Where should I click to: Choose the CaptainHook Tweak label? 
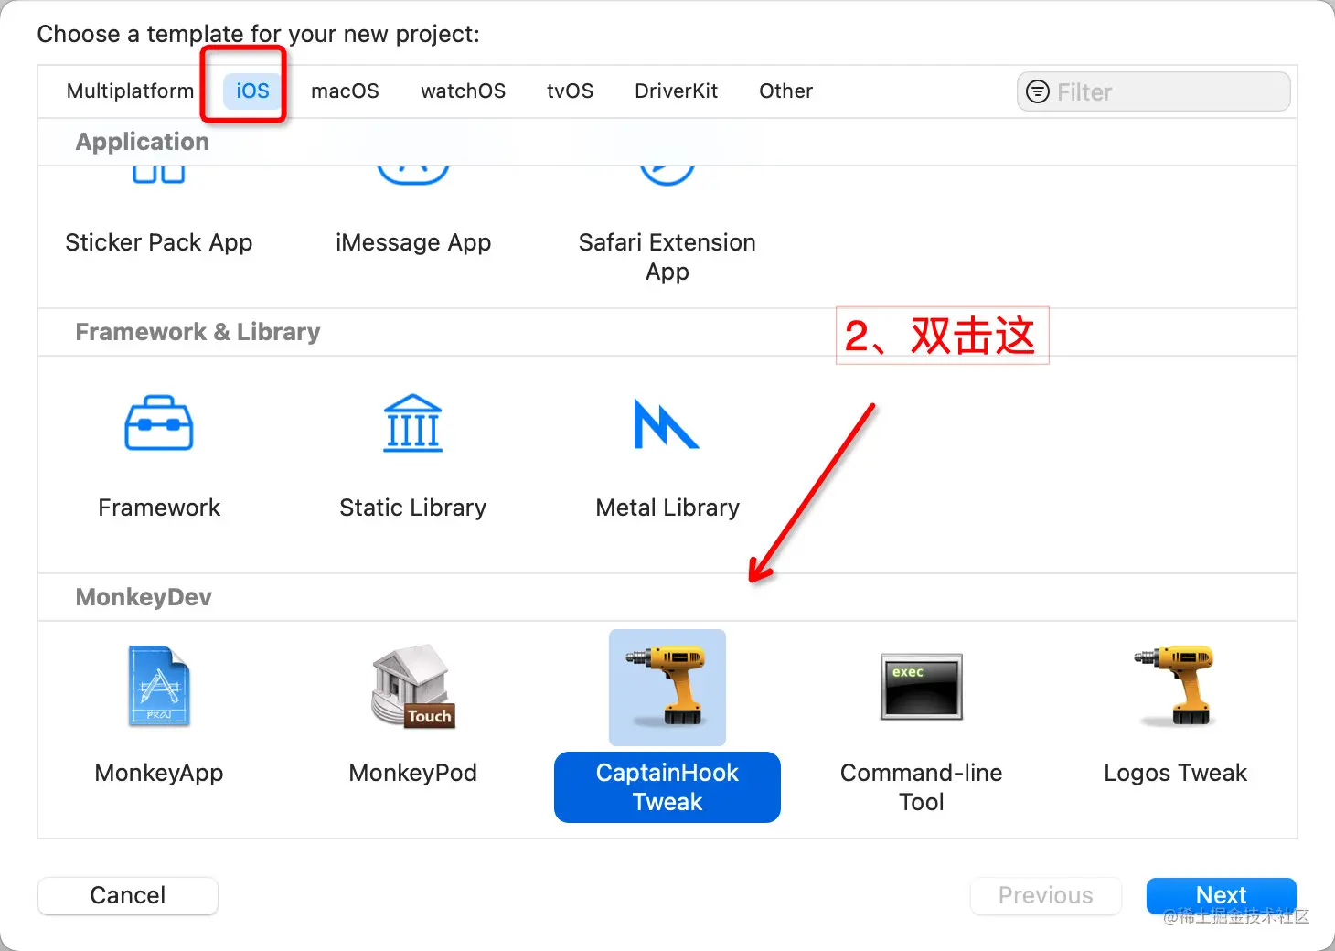tap(667, 787)
